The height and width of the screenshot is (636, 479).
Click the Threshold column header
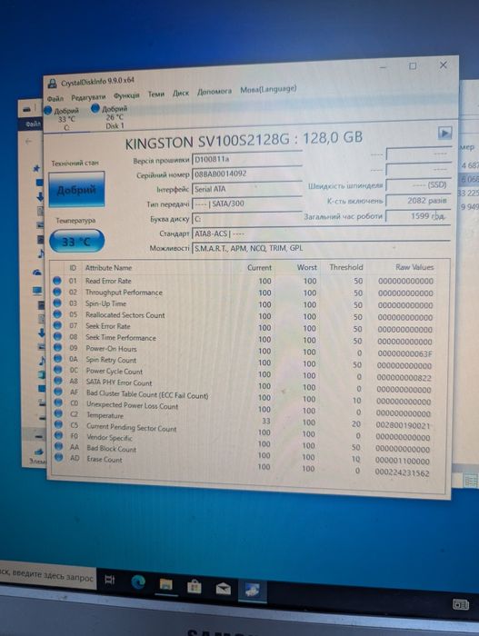[x=346, y=267]
